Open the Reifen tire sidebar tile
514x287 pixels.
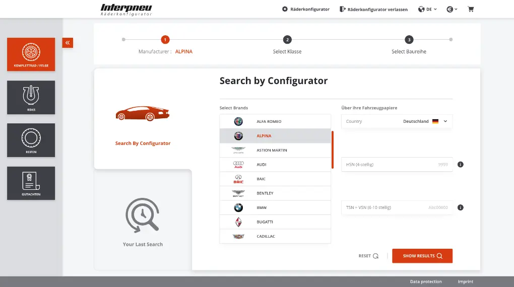click(x=31, y=140)
